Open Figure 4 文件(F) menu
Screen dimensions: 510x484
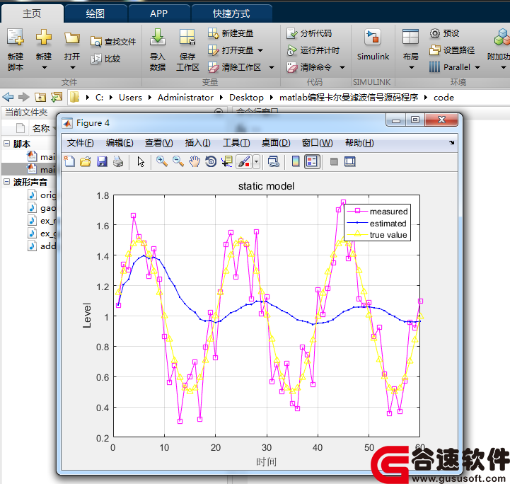pos(80,143)
